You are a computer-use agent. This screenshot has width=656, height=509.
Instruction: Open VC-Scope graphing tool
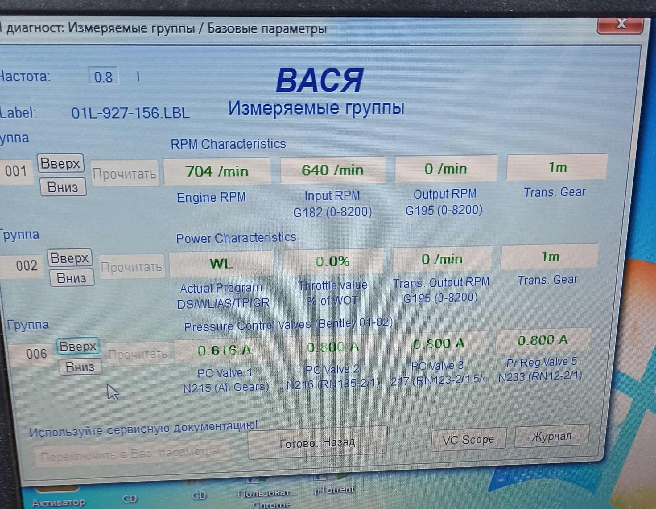point(468,439)
